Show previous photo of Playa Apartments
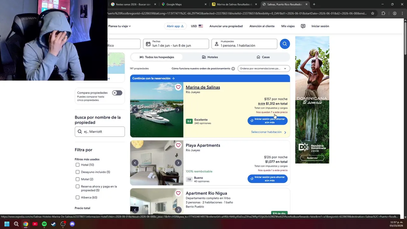 point(135,163)
